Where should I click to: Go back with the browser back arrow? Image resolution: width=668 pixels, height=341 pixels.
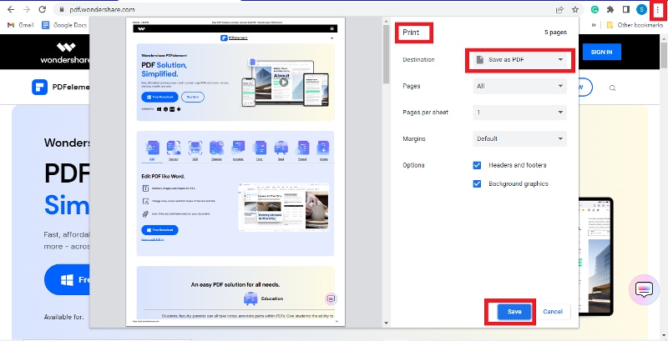click(11, 9)
